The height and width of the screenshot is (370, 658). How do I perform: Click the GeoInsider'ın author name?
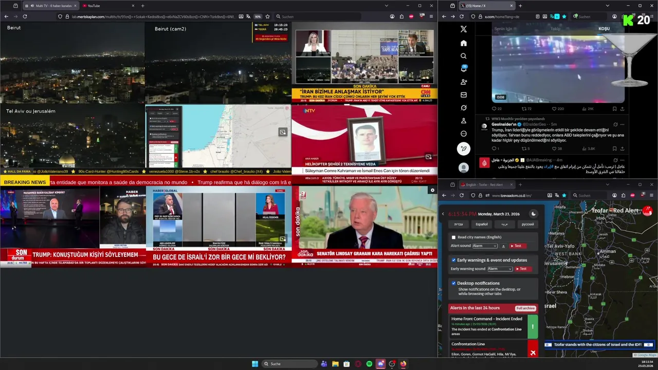(504, 124)
